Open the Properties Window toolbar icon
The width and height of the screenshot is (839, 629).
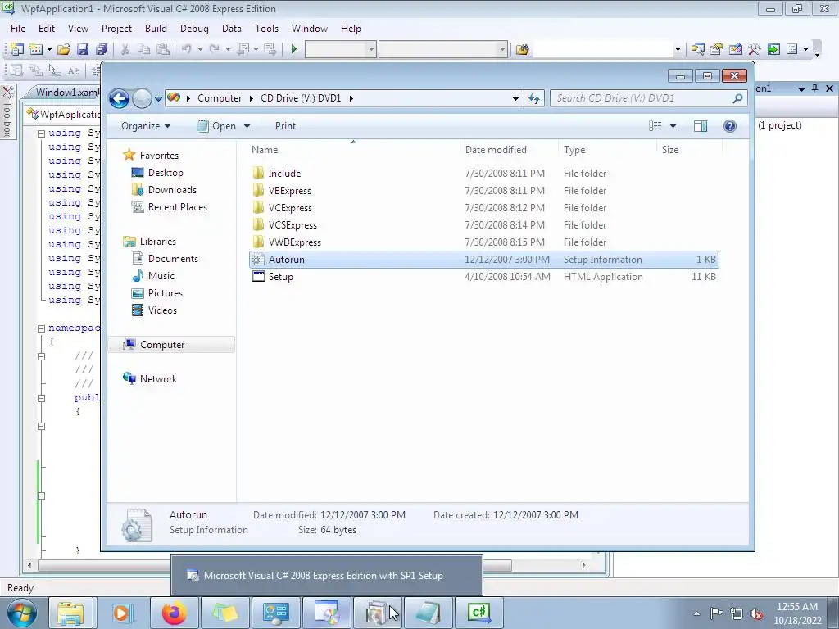[716, 50]
